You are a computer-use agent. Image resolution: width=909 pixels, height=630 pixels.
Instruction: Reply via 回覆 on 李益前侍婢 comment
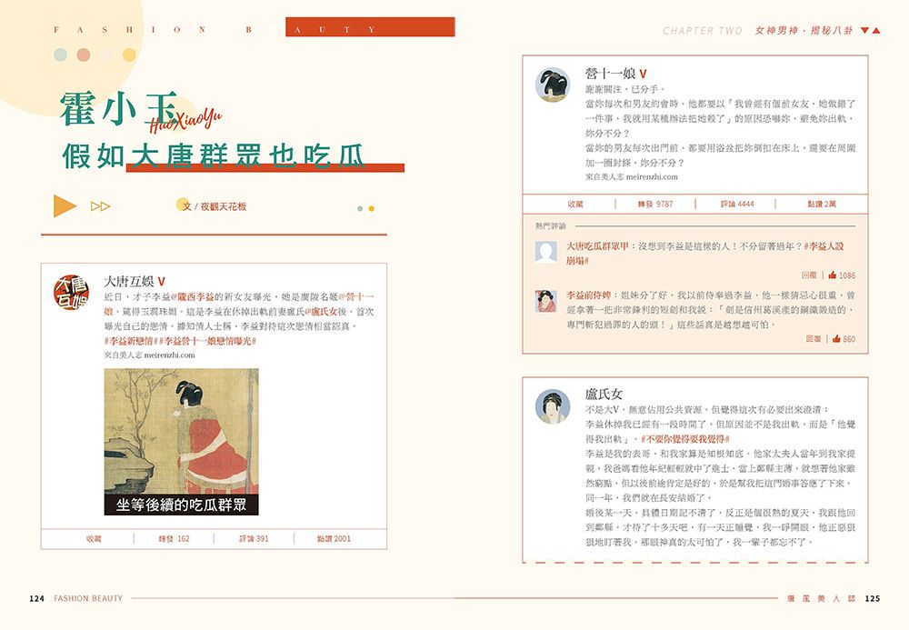coord(814,339)
